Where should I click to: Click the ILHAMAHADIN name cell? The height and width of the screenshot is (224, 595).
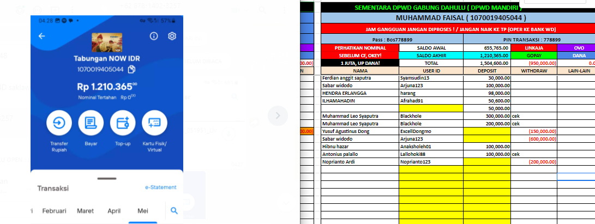(x=360, y=101)
